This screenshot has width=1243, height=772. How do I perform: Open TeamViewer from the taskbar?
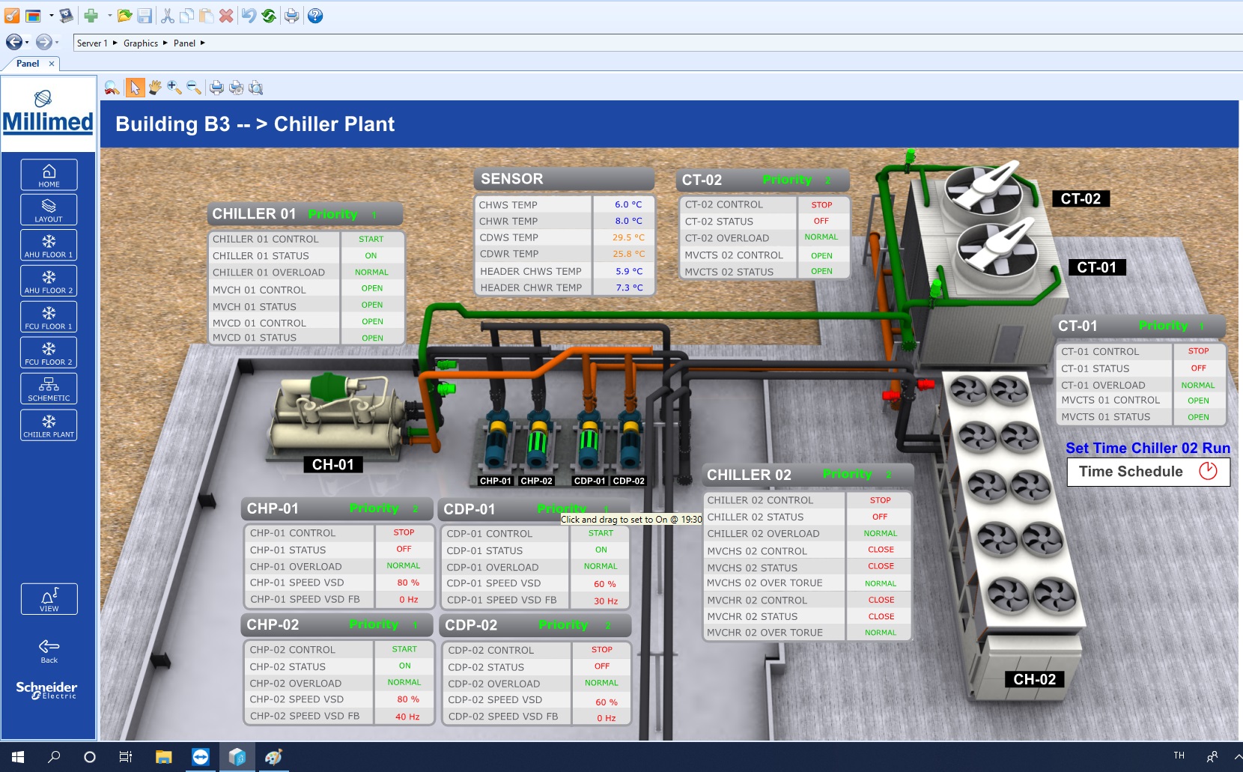point(201,757)
